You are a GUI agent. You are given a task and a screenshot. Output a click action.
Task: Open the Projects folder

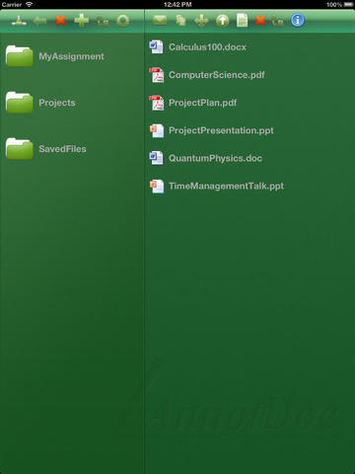tap(72, 103)
